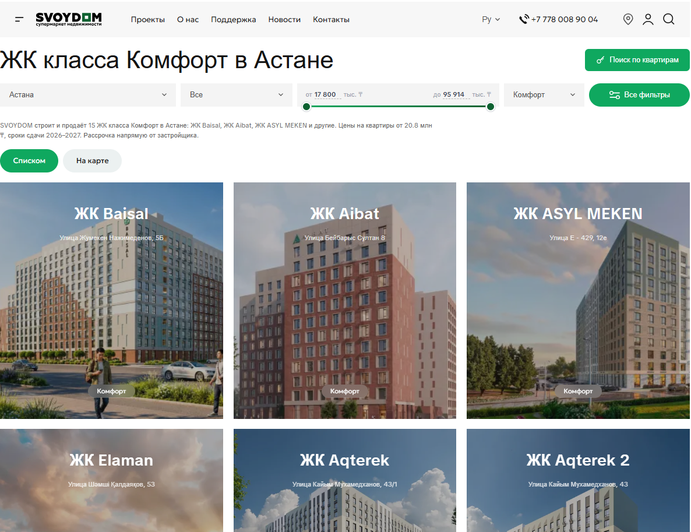Edit the minimum price field 17 800
This screenshot has height=532, width=691.
(327, 95)
